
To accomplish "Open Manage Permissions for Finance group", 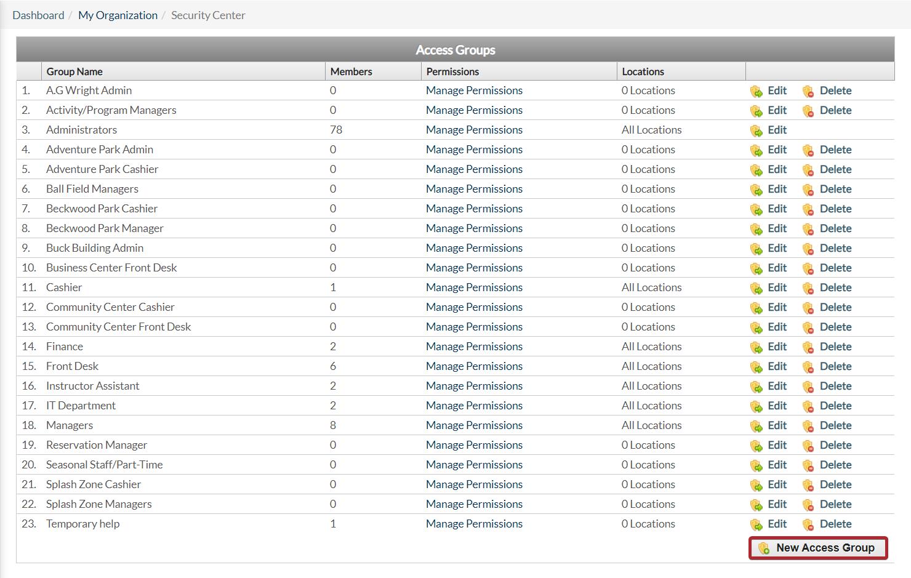I will tap(474, 347).
